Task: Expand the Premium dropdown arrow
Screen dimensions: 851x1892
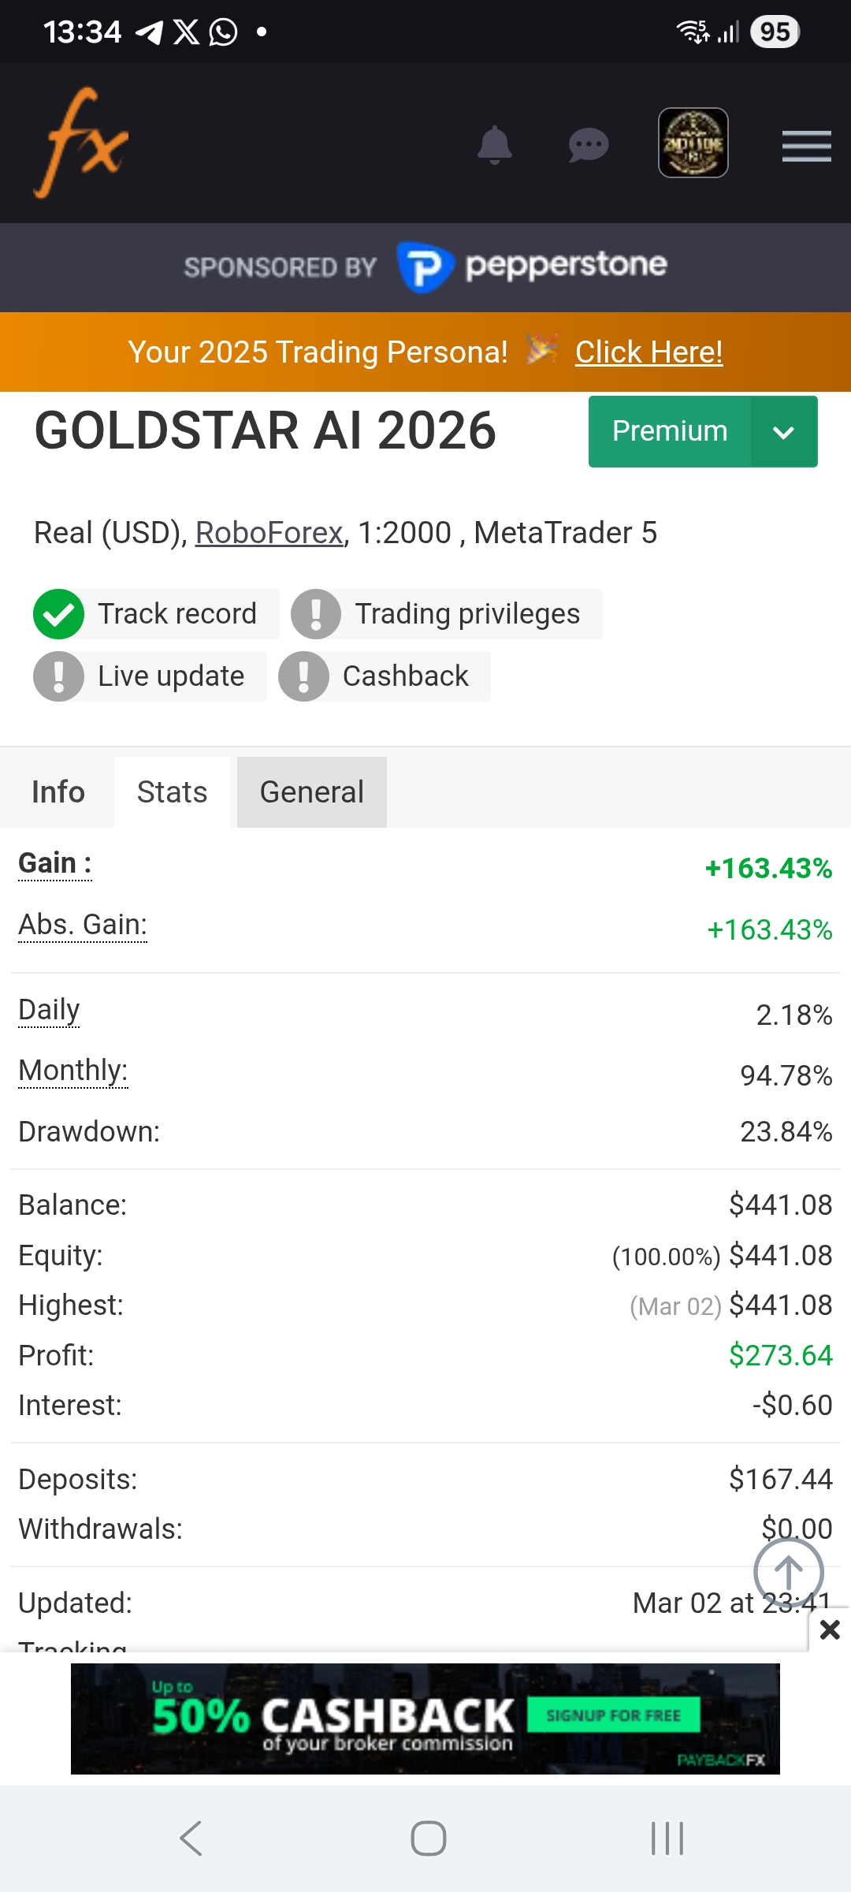Action: 783,432
